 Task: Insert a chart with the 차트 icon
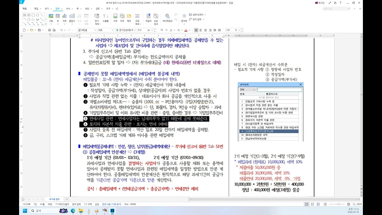[x=64, y=18]
